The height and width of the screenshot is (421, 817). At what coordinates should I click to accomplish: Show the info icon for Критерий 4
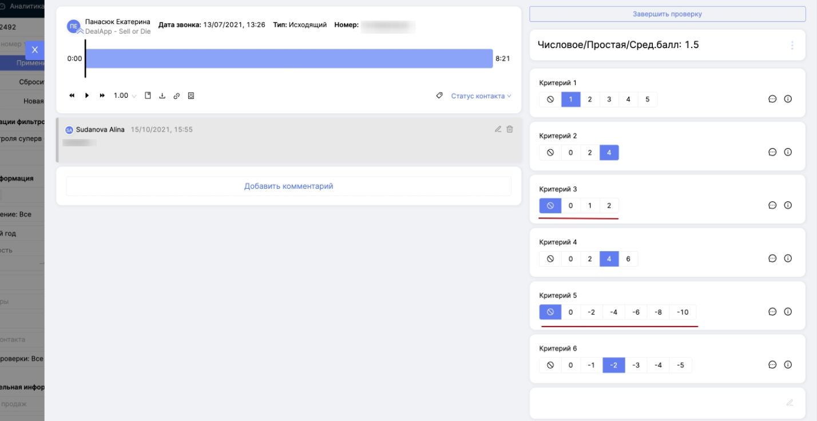click(788, 259)
